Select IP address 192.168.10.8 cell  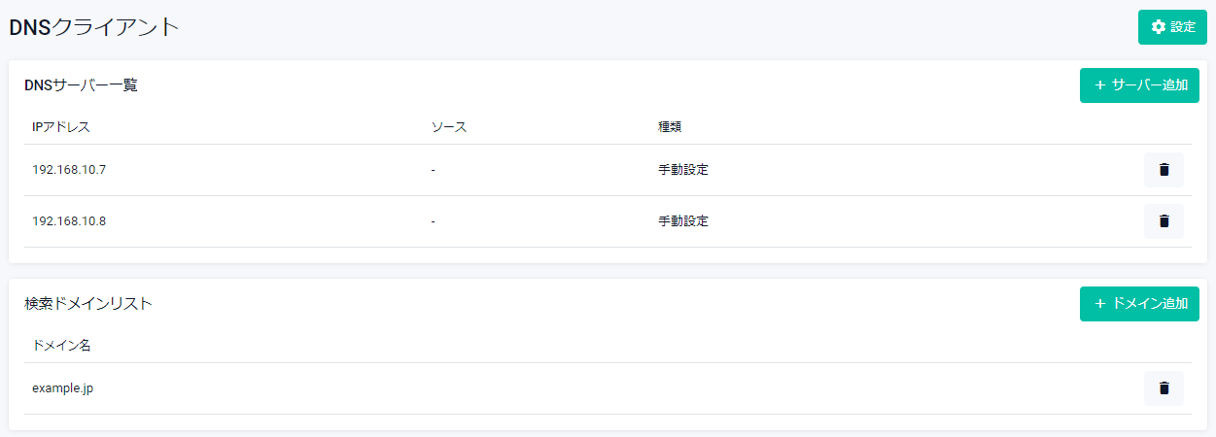(x=69, y=221)
